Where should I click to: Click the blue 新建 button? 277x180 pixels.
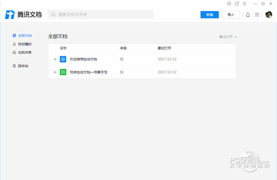click(x=209, y=15)
